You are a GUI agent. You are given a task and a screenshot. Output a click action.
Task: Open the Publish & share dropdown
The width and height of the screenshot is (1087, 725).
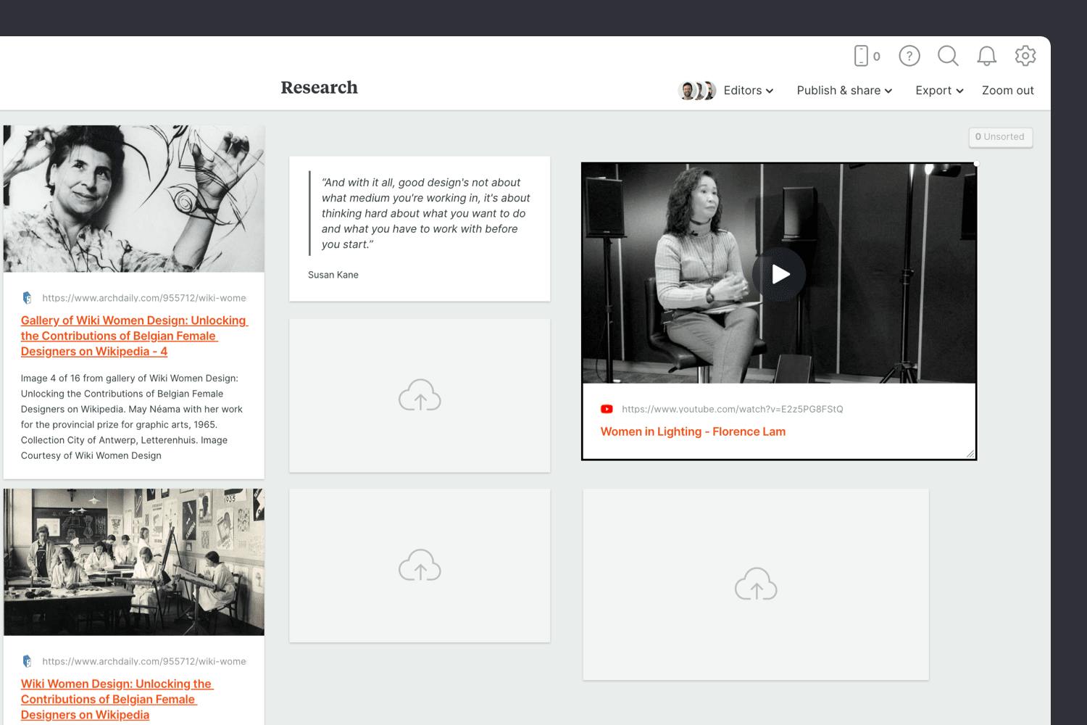(844, 91)
